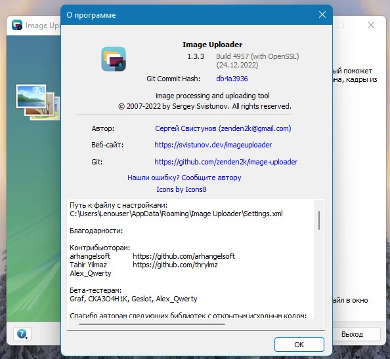
Task: Click the Image Uploader logo in About dialog
Action: 114,59
